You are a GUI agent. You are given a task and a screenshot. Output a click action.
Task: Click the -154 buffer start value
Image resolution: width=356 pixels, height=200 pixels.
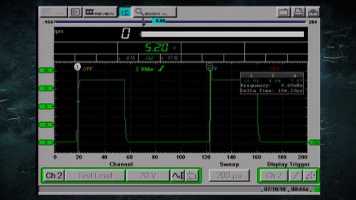48,22
